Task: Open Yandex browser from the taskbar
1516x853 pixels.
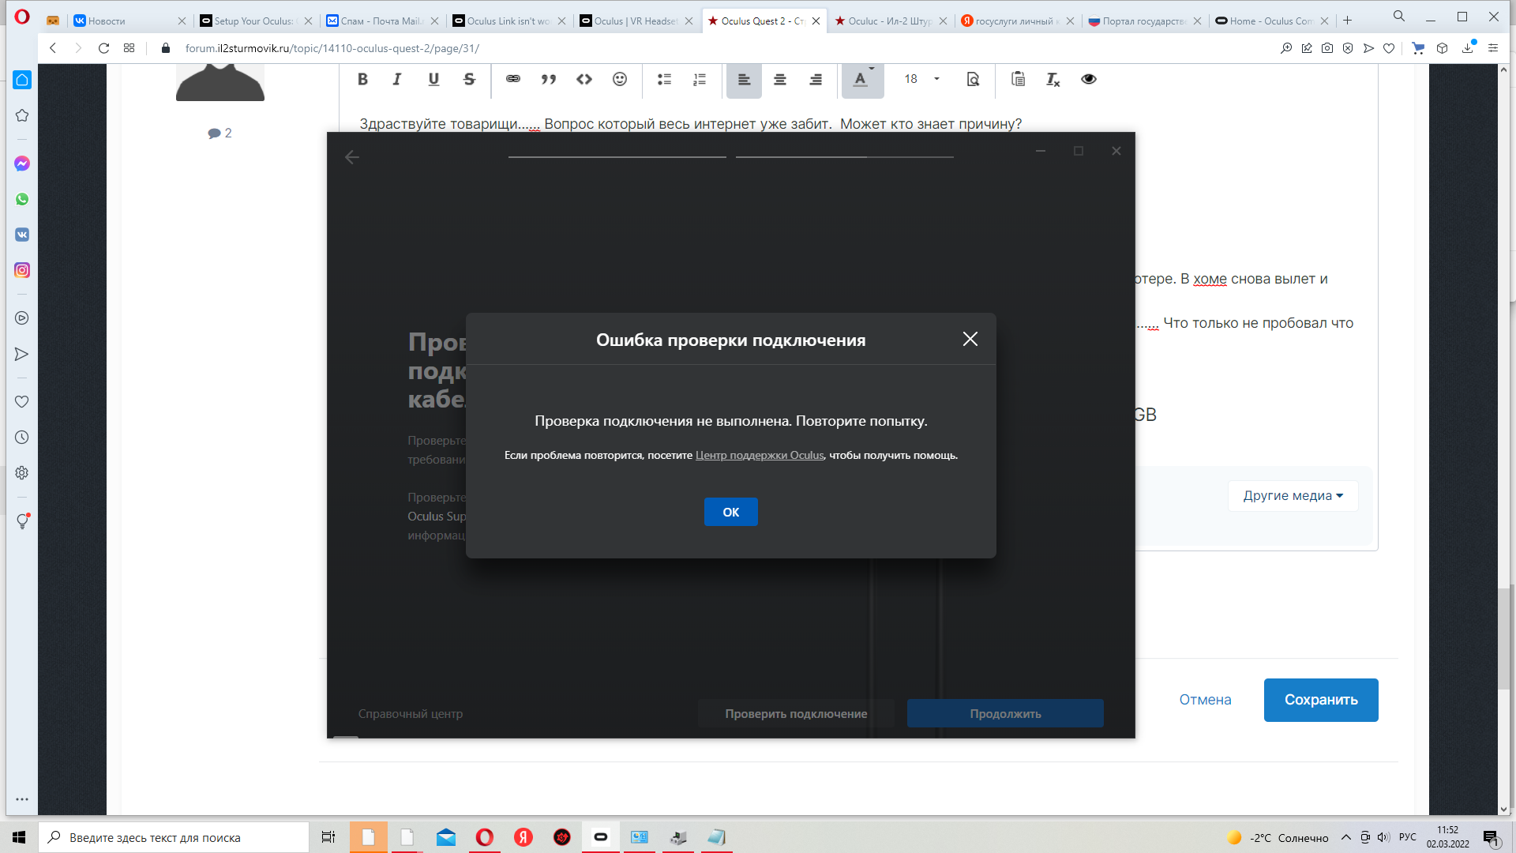Action: pyautogui.click(x=523, y=837)
